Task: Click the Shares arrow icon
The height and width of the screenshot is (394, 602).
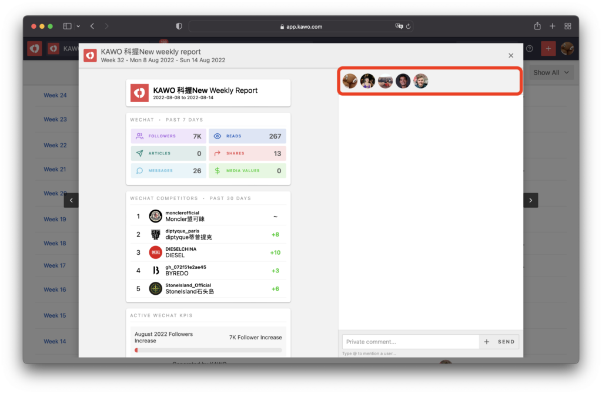Action: tap(218, 153)
